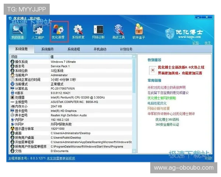
Task: Click the 内存大小 memory icon
Action: 13,107
